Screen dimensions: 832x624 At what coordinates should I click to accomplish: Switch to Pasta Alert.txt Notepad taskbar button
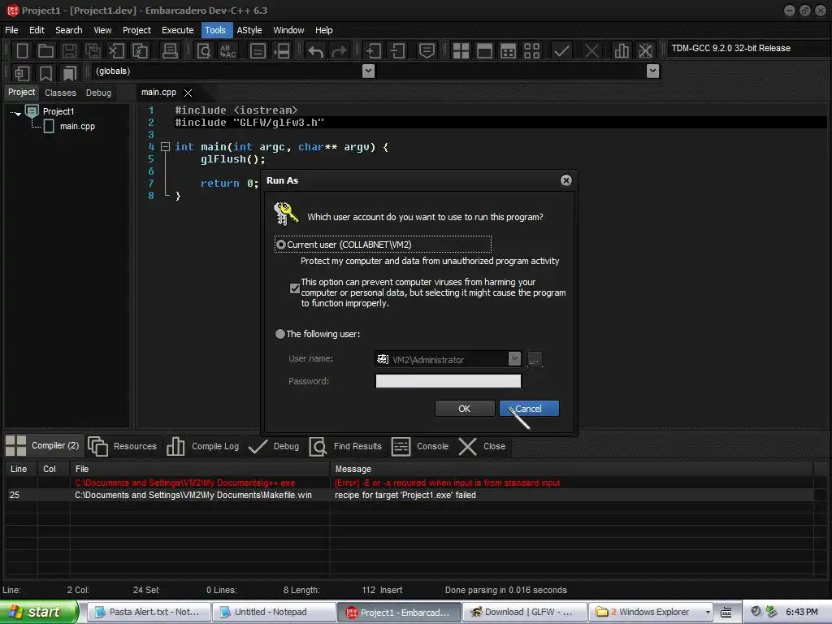point(149,612)
